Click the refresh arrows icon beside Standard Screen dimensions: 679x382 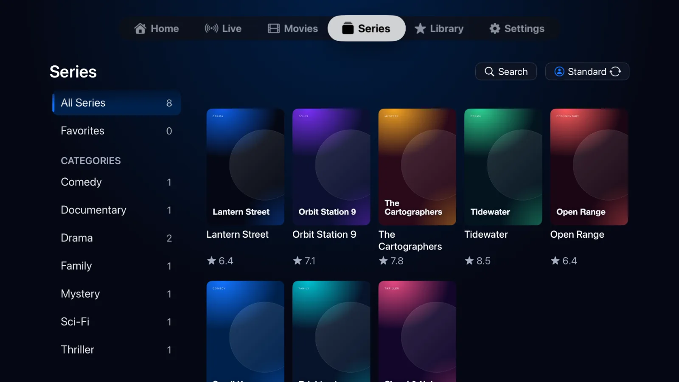click(615, 71)
